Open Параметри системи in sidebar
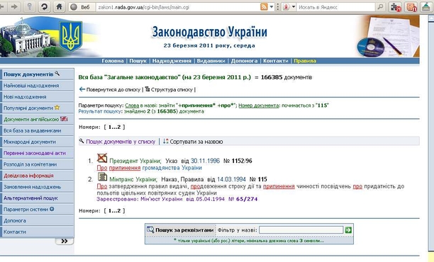The height and width of the screenshot is (262, 434). coord(26,210)
